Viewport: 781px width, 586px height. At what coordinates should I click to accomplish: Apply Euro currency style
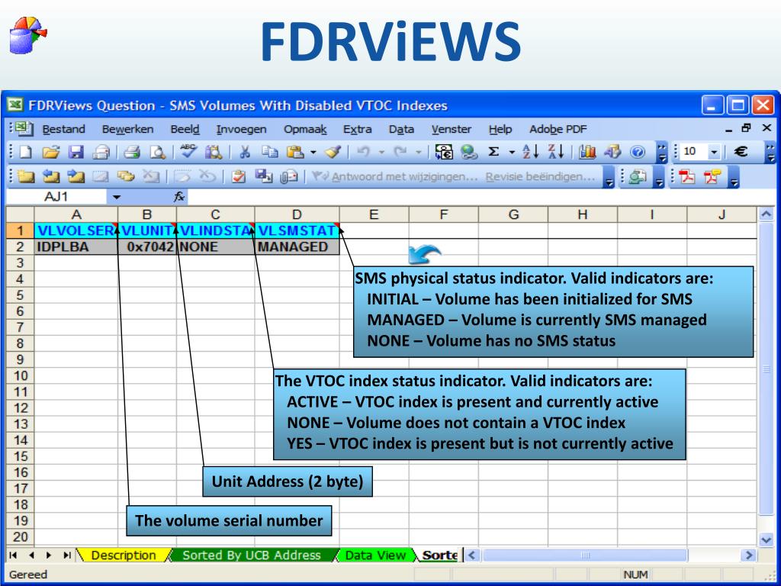[741, 152]
